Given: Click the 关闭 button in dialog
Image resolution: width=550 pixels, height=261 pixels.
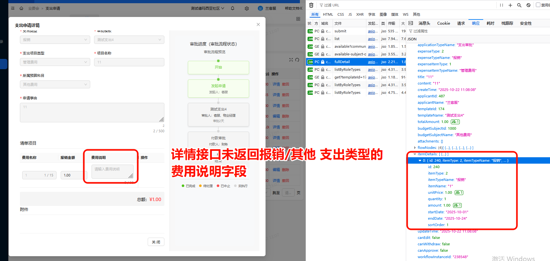Looking at the screenshot, I should [156, 242].
